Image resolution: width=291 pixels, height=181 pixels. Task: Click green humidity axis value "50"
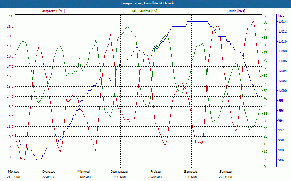click(266, 91)
